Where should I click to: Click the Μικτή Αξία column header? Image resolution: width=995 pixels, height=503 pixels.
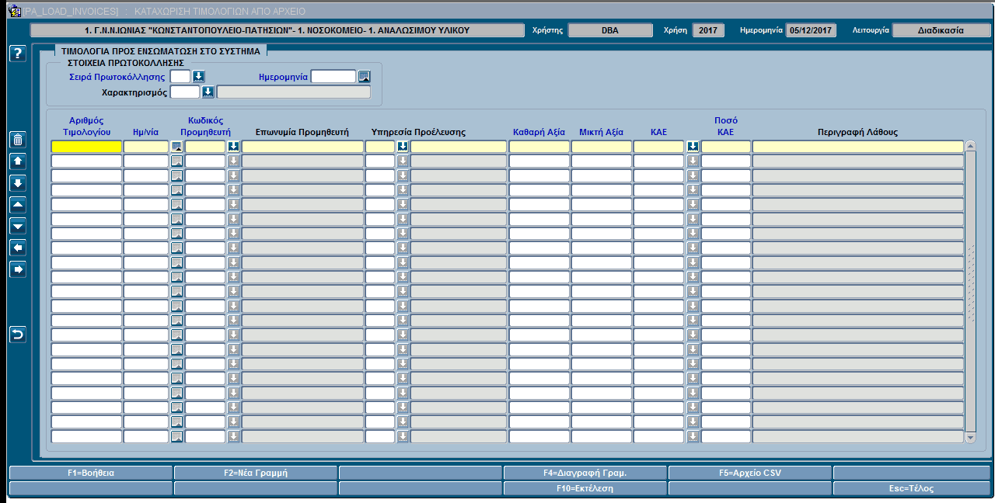602,132
